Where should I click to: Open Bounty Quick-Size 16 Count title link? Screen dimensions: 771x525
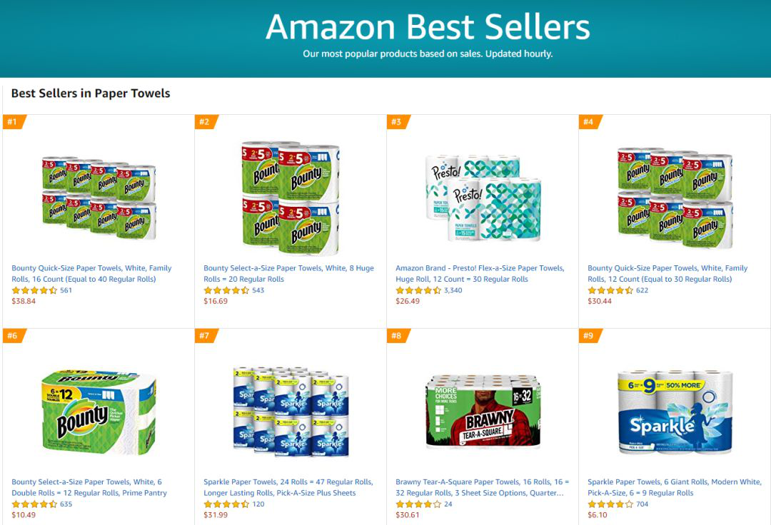click(91, 273)
